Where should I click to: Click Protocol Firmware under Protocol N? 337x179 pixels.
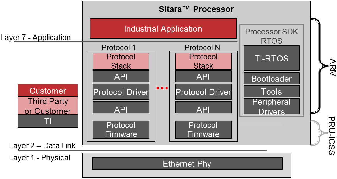coord(203,130)
